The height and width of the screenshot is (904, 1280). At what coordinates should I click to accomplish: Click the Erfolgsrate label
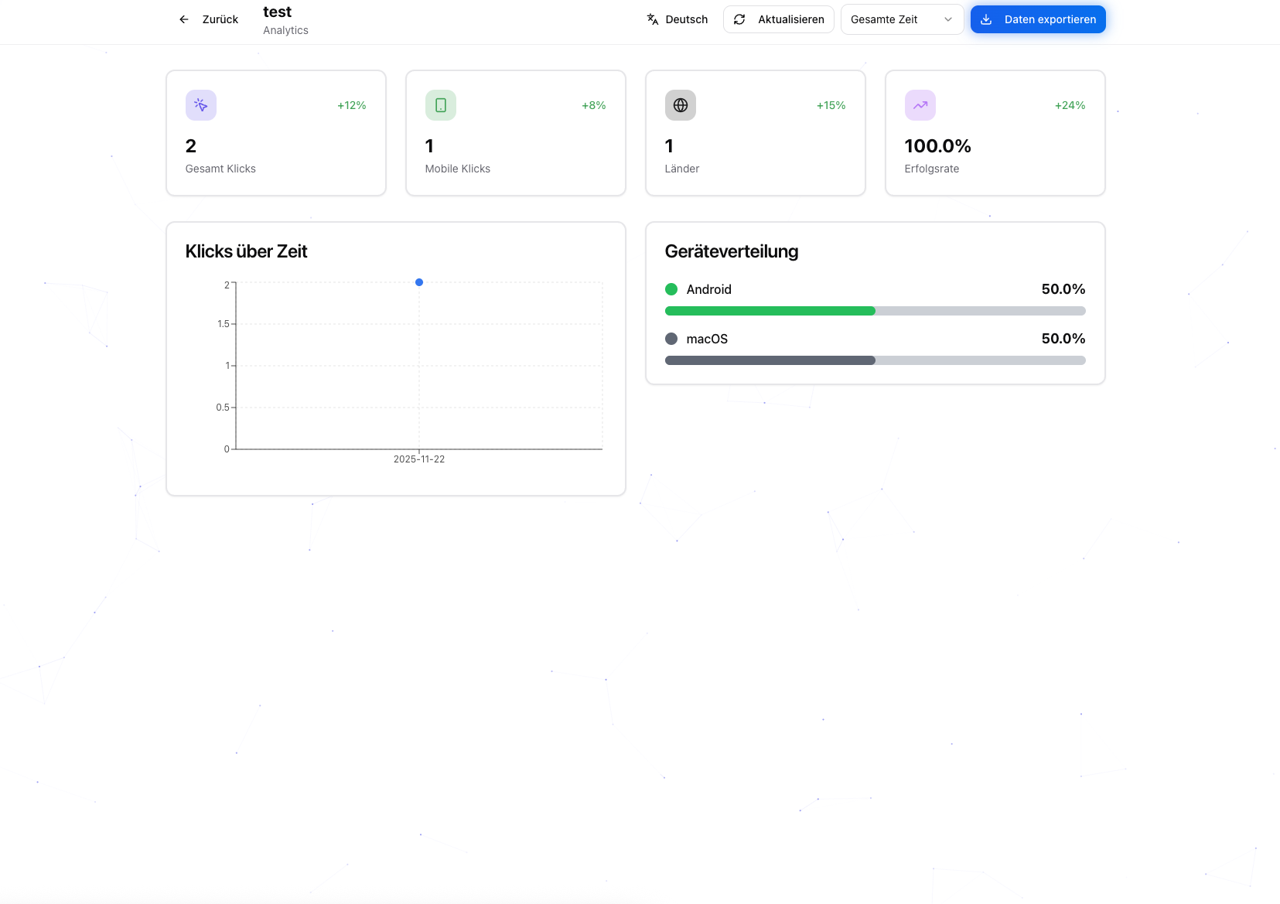point(932,169)
